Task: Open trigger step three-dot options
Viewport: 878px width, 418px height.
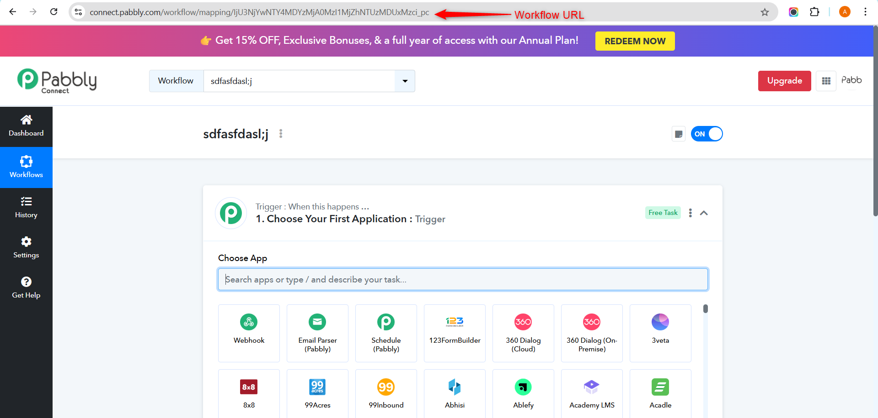Action: click(690, 213)
